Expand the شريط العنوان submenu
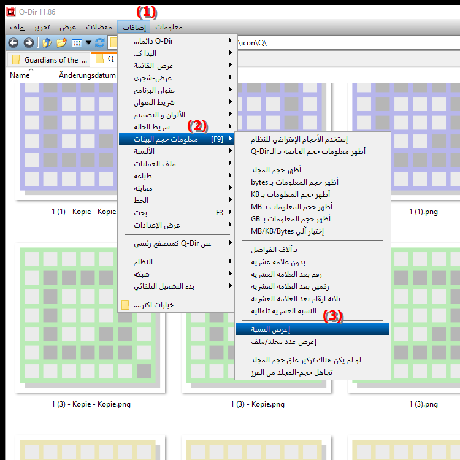Image resolution: width=460 pixels, height=460 pixels. coord(176,102)
